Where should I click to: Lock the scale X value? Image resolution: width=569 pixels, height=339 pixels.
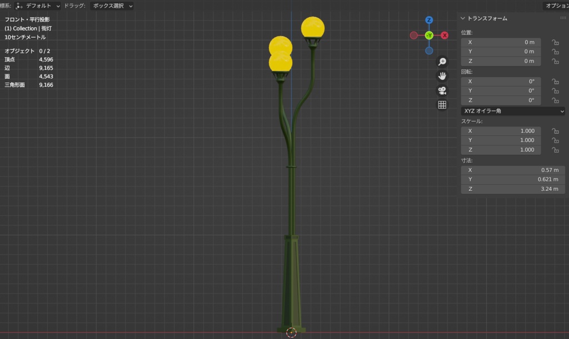tap(555, 131)
